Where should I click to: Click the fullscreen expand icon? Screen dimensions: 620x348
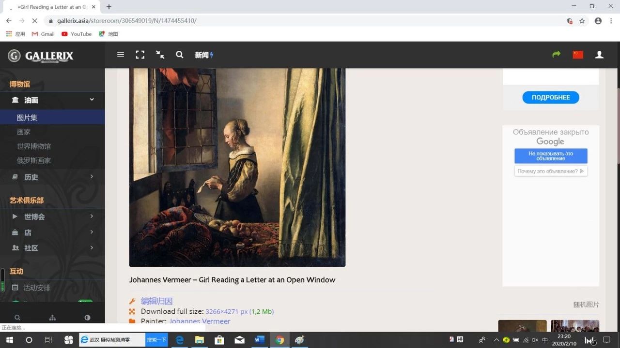pyautogui.click(x=140, y=55)
